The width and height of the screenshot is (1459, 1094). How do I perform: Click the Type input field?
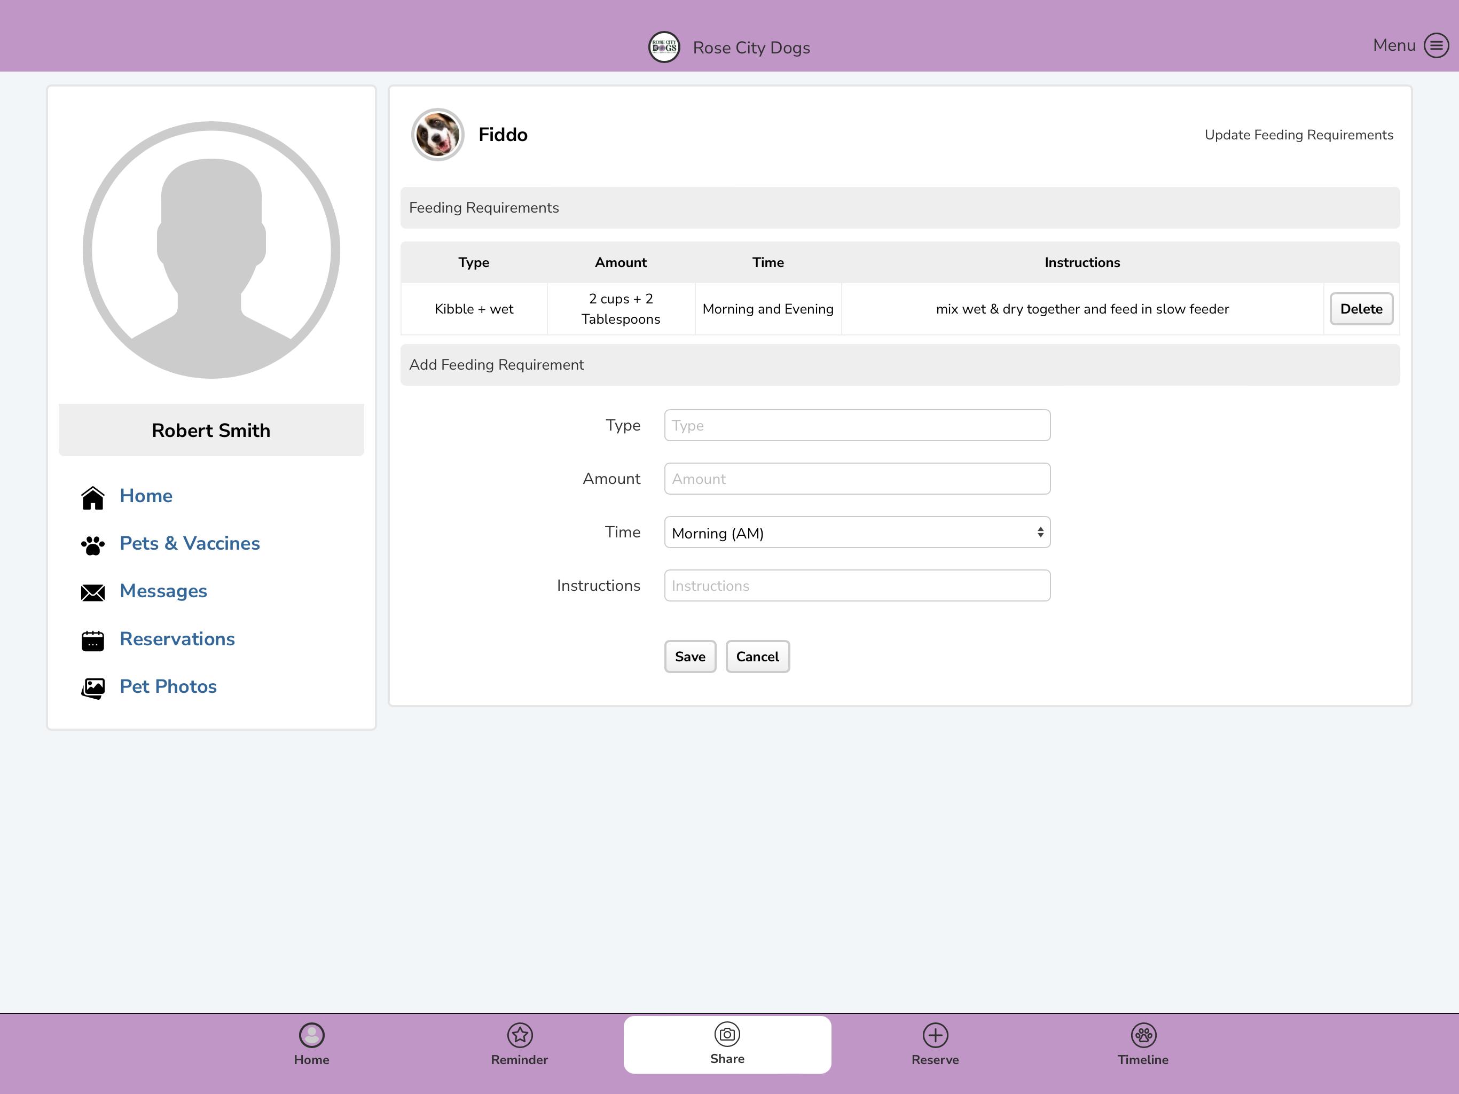(x=857, y=426)
